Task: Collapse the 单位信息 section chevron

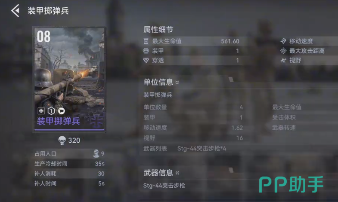Action: pos(177,82)
